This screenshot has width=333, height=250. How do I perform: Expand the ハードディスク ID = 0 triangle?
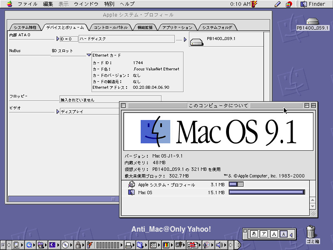(58, 39)
